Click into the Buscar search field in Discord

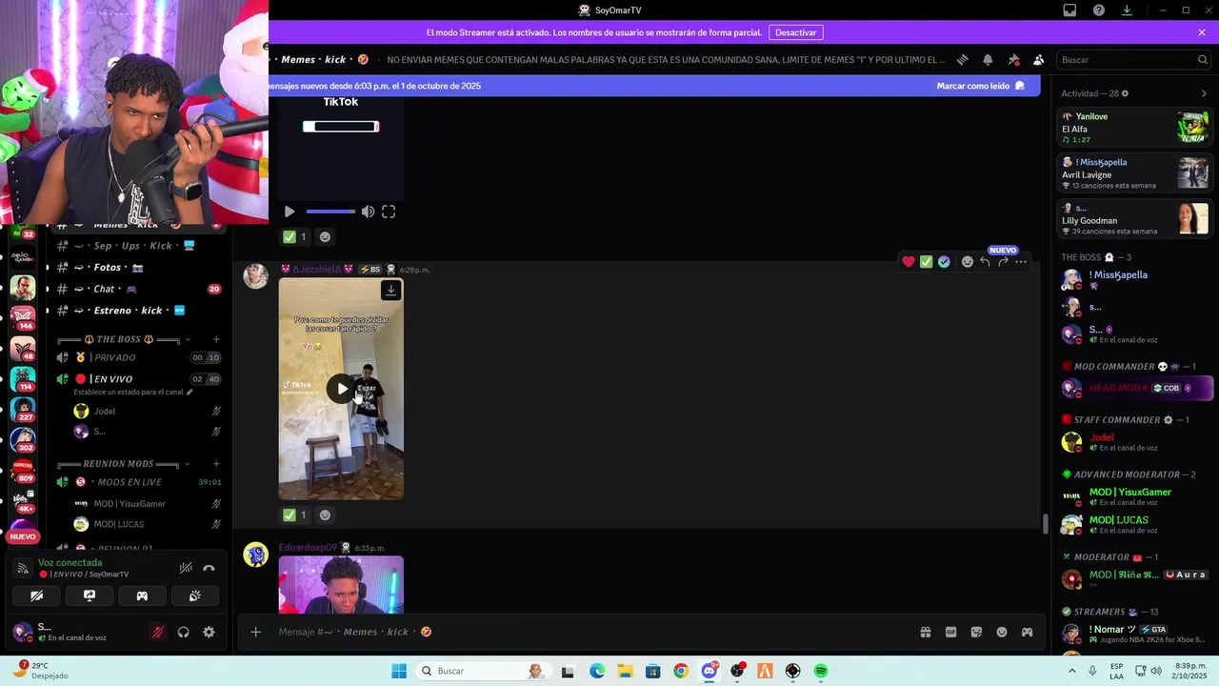tap(1134, 59)
